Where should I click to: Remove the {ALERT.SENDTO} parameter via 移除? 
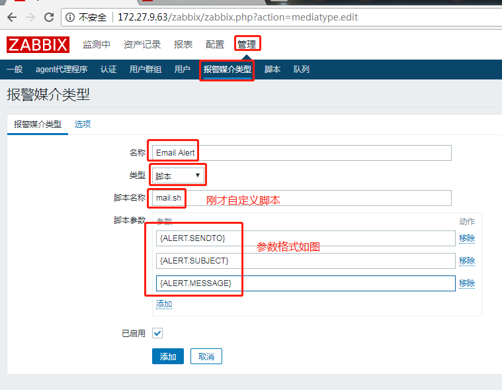pyautogui.click(x=467, y=238)
